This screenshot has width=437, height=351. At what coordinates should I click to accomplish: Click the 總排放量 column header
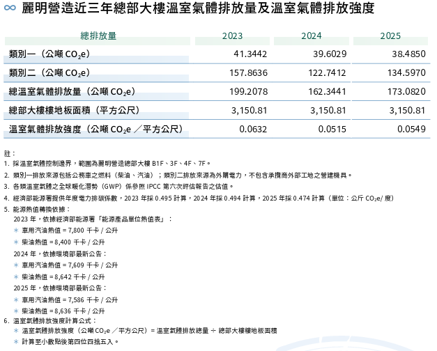pos(98,36)
